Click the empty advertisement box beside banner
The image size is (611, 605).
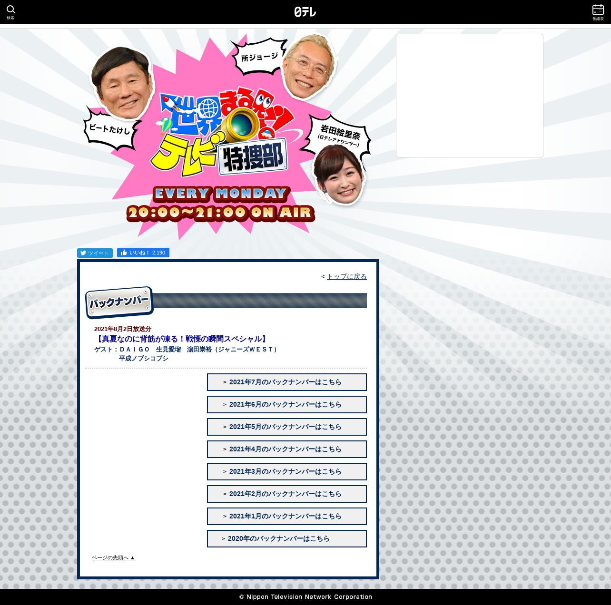pos(470,96)
